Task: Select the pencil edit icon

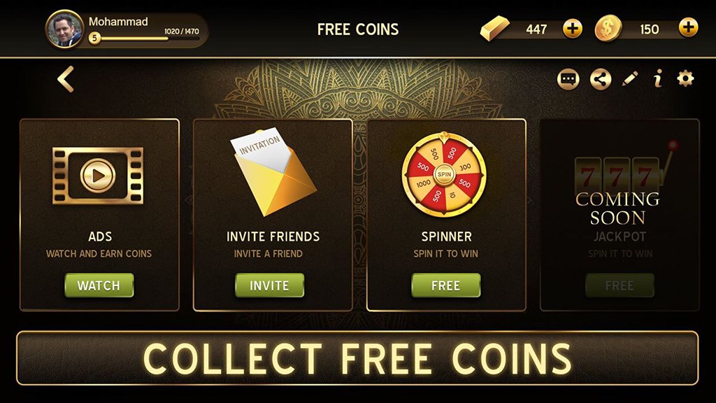Action: (x=630, y=80)
